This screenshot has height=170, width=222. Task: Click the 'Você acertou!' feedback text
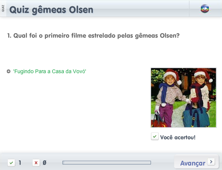[x=178, y=137]
